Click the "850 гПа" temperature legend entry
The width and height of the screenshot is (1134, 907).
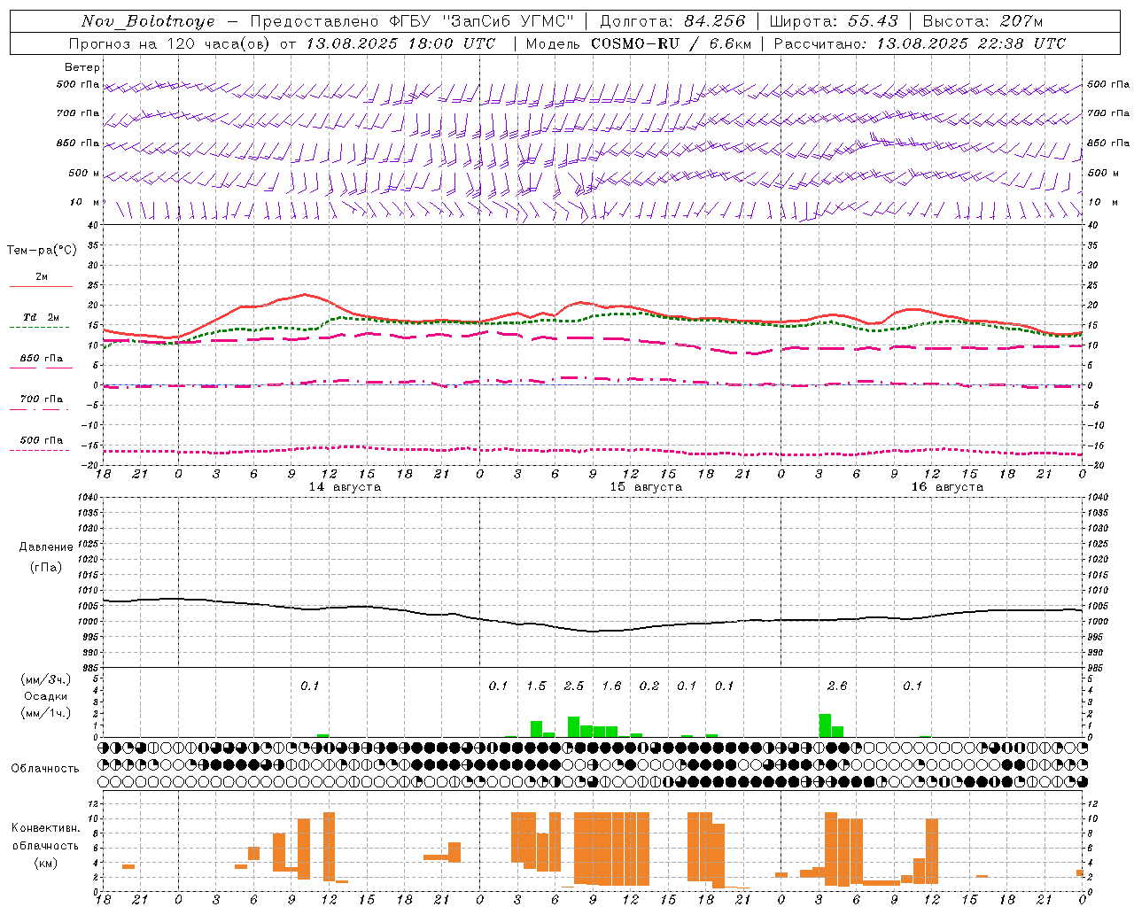(x=42, y=359)
